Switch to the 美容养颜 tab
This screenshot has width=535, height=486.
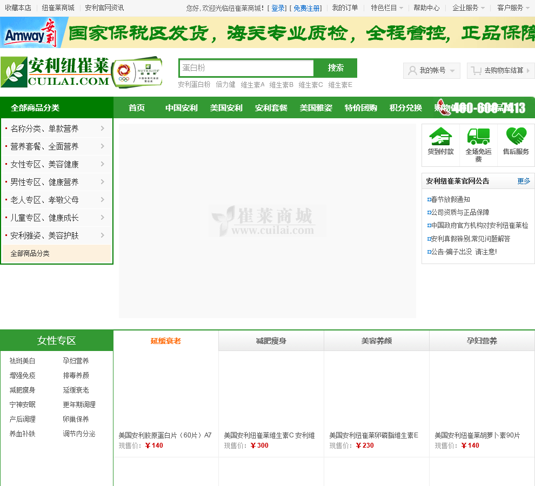point(377,341)
